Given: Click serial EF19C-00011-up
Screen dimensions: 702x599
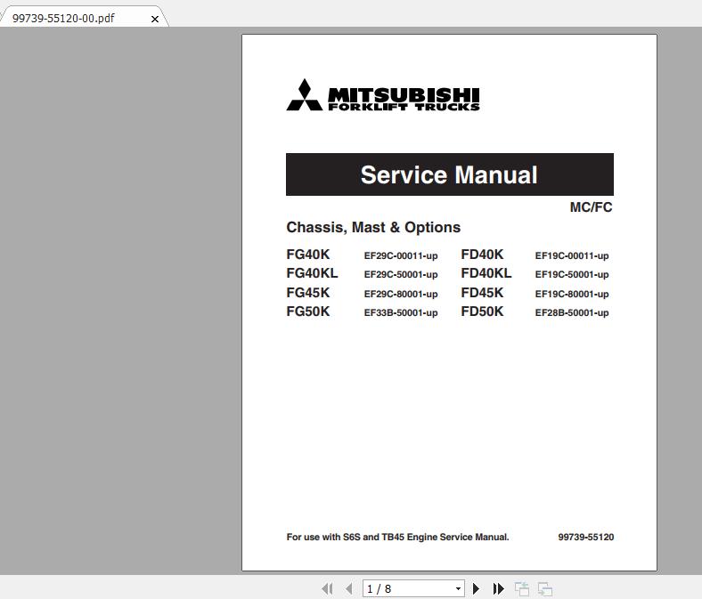Looking at the screenshot, I should (x=572, y=255).
